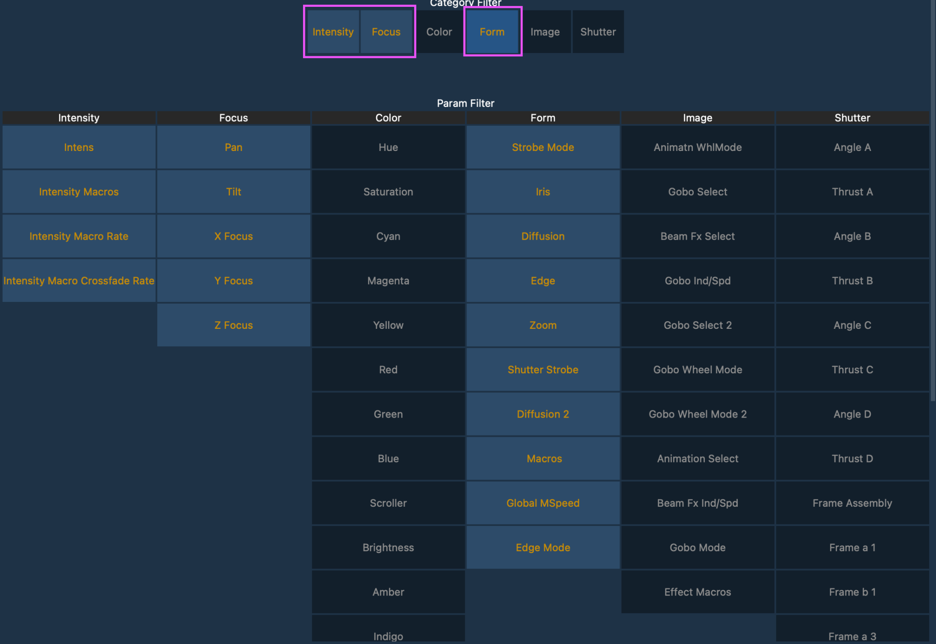Image resolution: width=936 pixels, height=644 pixels.
Task: Disable the Form category filter
Action: coord(492,32)
